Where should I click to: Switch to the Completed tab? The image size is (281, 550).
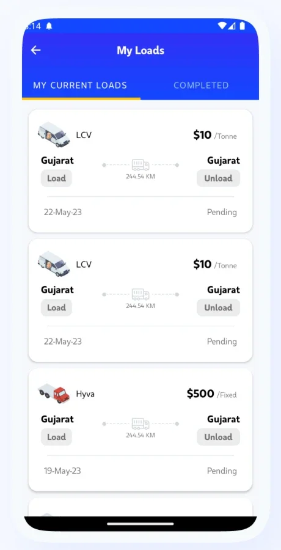[201, 85]
